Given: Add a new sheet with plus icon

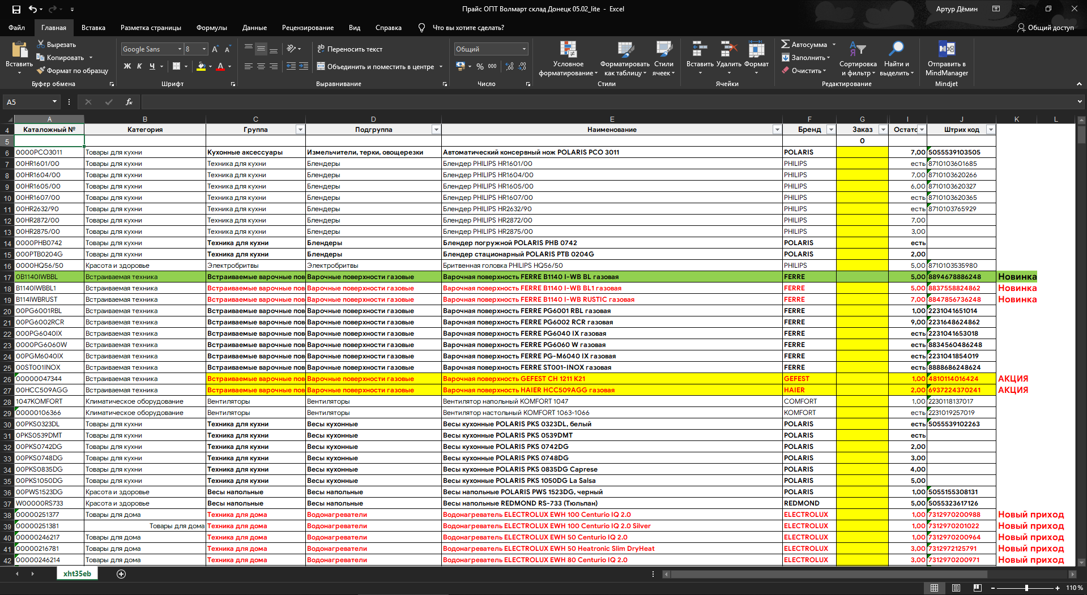Looking at the screenshot, I should 121,574.
